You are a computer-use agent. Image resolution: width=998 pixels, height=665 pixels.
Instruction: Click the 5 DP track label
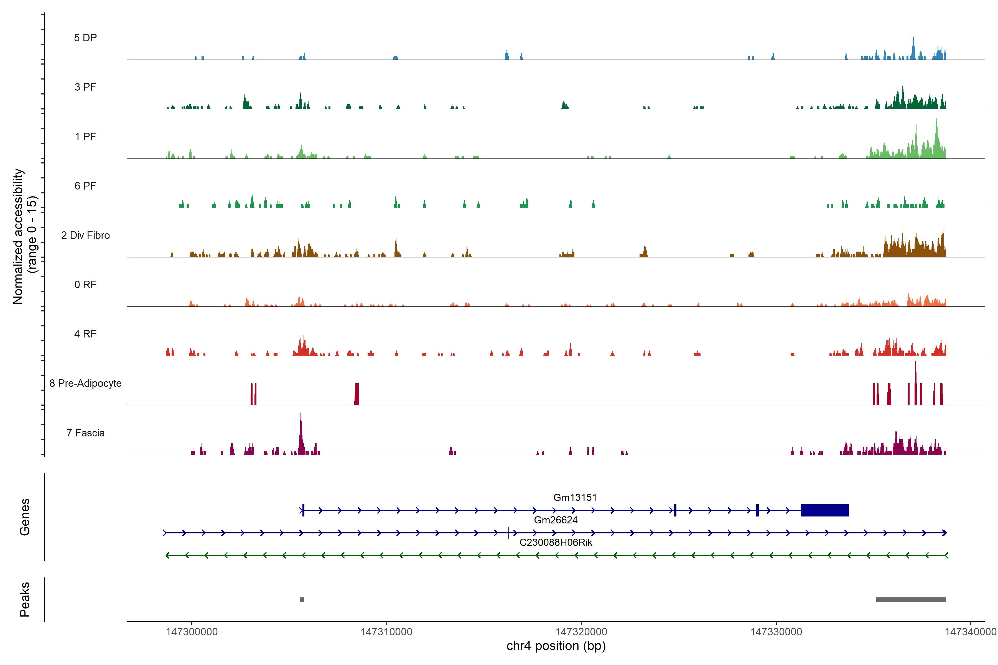(85, 38)
